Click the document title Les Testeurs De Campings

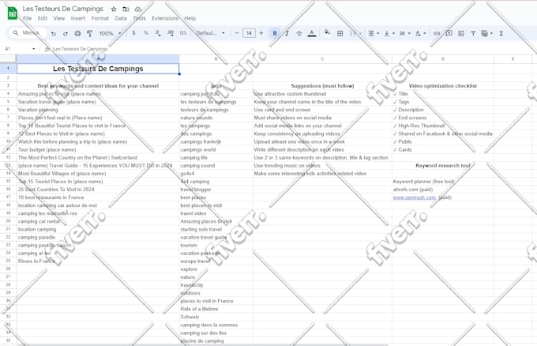point(62,9)
